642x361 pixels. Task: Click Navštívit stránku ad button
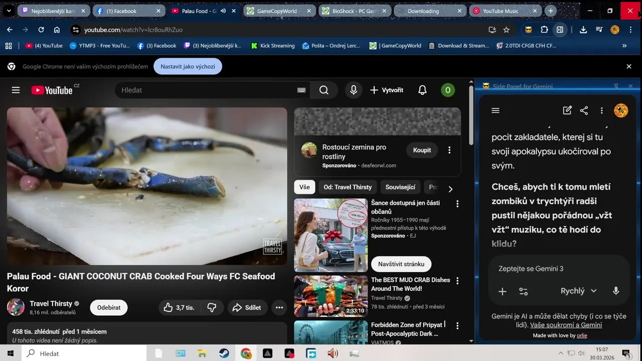(401, 264)
